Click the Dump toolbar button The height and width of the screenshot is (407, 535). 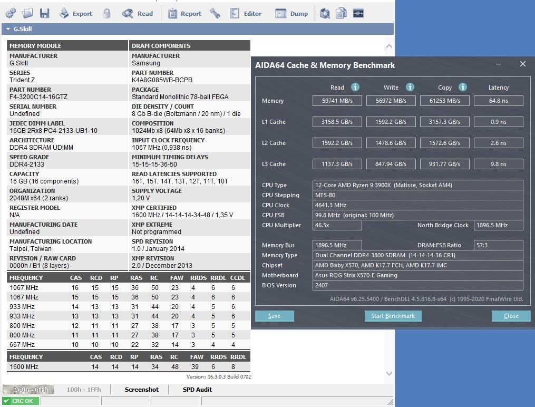coord(291,13)
